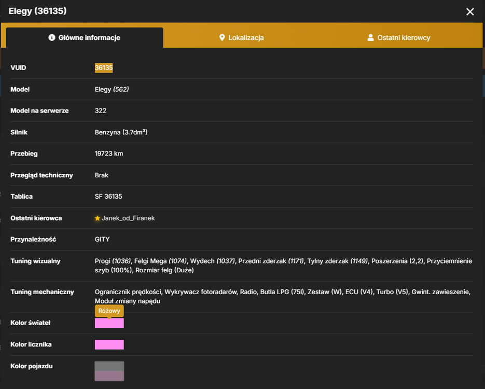This screenshot has width=485, height=389.
Task: Open driver profile Janek_od_Firanek
Action: pyautogui.click(x=128, y=218)
